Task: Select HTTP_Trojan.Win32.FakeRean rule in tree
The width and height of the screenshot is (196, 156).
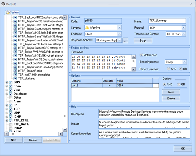Action: pos(41,21)
